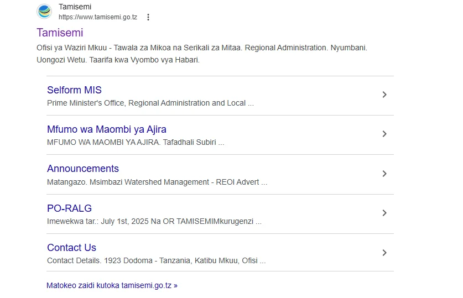This screenshot has height=298, width=463.
Task: Expand the PO-RALG row arrow
Action: pyautogui.click(x=384, y=213)
